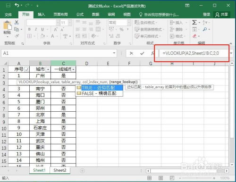Confirm formula with checkmark icon
Screen dimensions: 236x182
(x=142, y=53)
